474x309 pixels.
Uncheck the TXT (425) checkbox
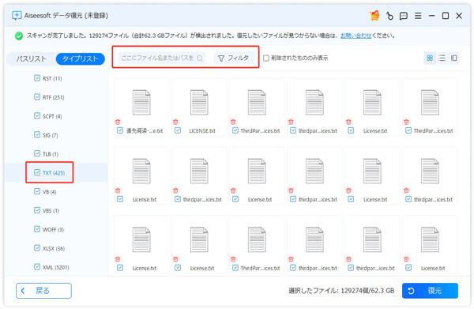(37, 172)
